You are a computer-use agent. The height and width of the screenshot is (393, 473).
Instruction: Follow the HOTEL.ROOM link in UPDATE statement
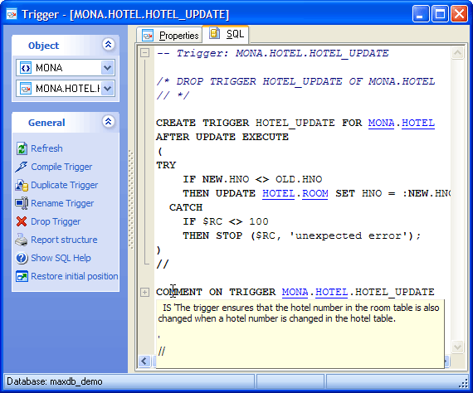tap(295, 193)
